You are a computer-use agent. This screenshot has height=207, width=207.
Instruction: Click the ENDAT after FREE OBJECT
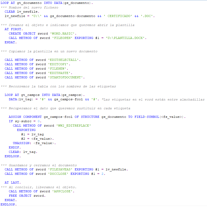click(11, 200)
